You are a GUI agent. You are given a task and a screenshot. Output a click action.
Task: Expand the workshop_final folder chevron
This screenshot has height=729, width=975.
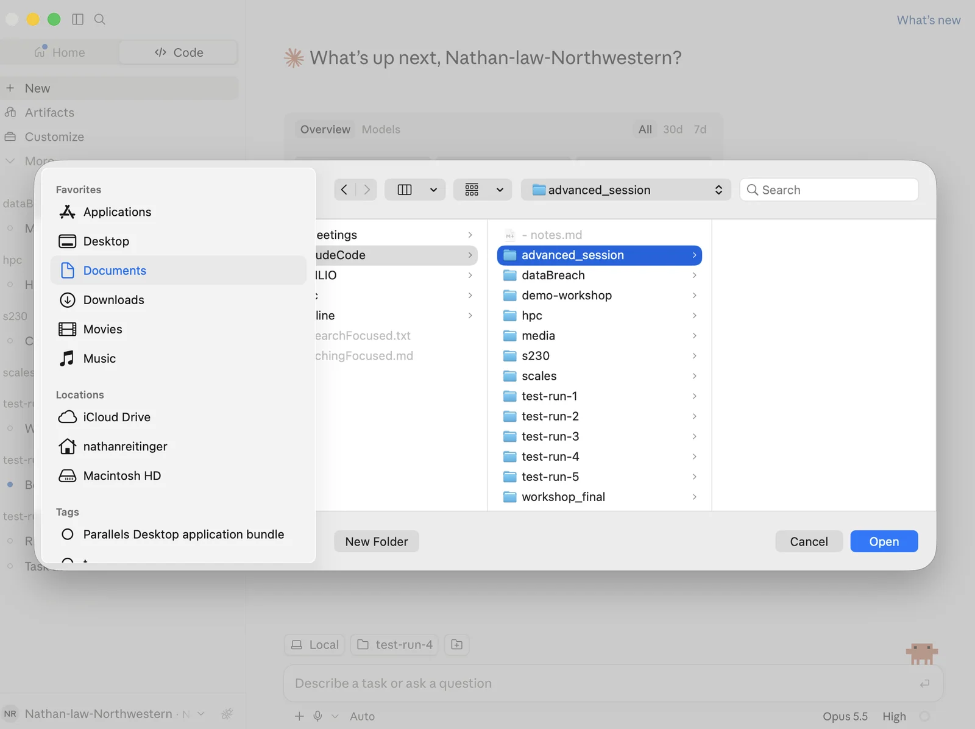click(x=694, y=497)
